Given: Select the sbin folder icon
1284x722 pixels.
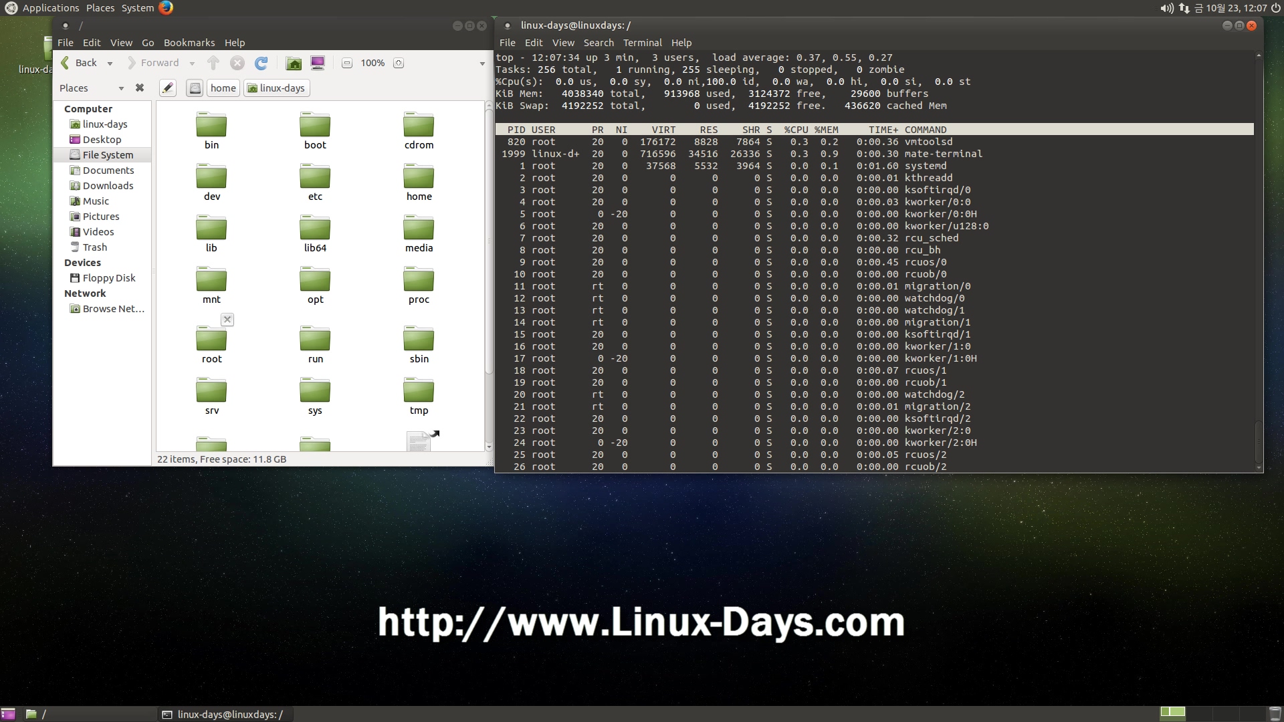Looking at the screenshot, I should tap(419, 338).
